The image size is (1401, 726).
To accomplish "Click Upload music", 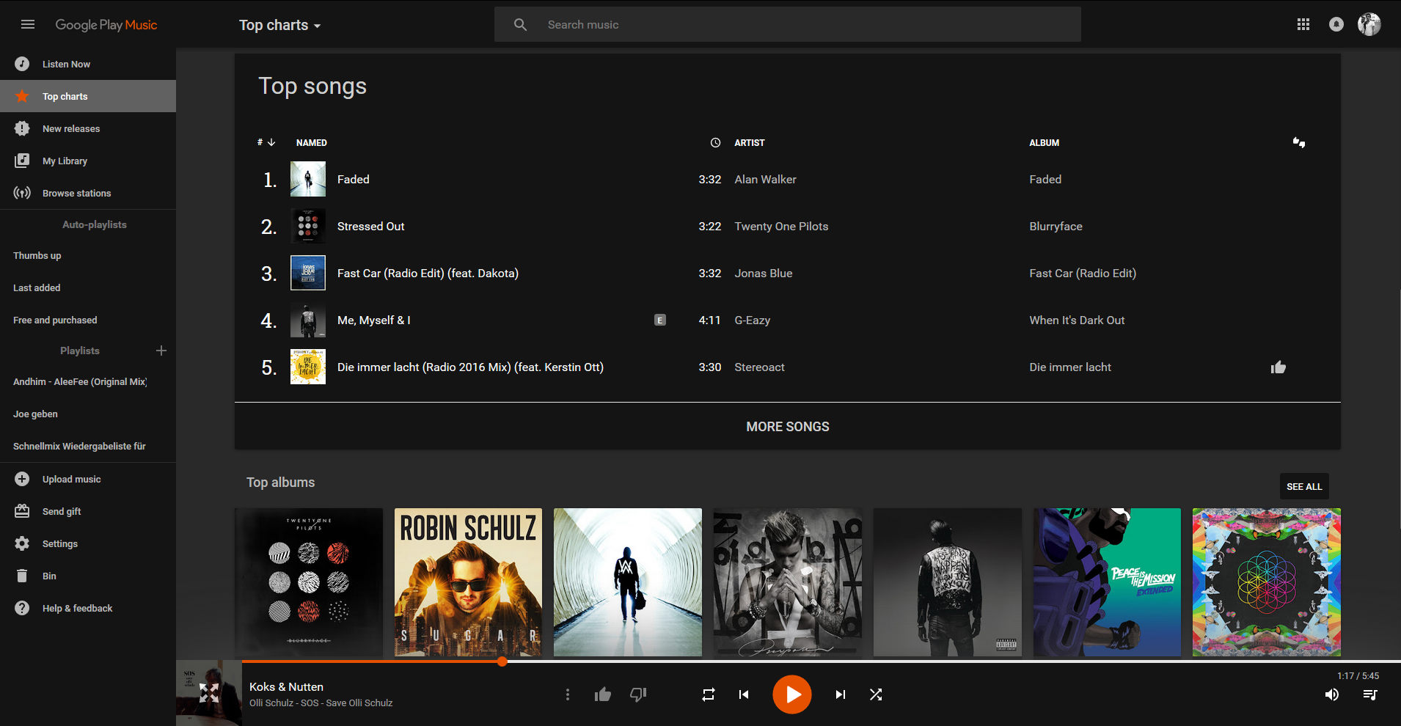I will 88,479.
